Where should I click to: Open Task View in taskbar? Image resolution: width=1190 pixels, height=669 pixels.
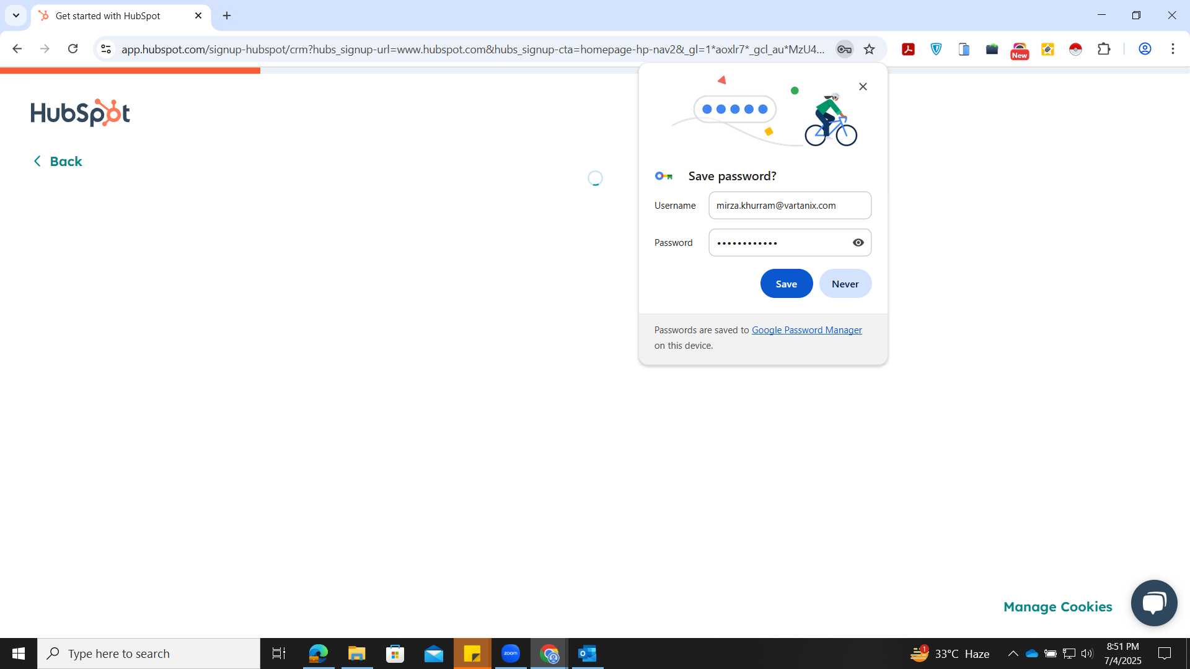pos(279,654)
